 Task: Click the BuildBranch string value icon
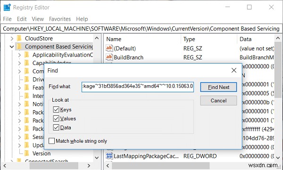click(x=109, y=57)
